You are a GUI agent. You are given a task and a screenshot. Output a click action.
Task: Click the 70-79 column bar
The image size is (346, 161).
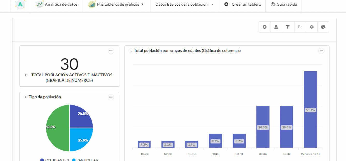192,144
